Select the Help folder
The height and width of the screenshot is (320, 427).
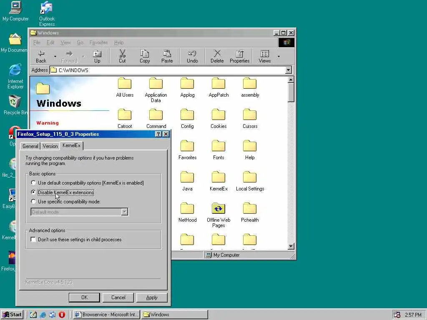tap(250, 150)
